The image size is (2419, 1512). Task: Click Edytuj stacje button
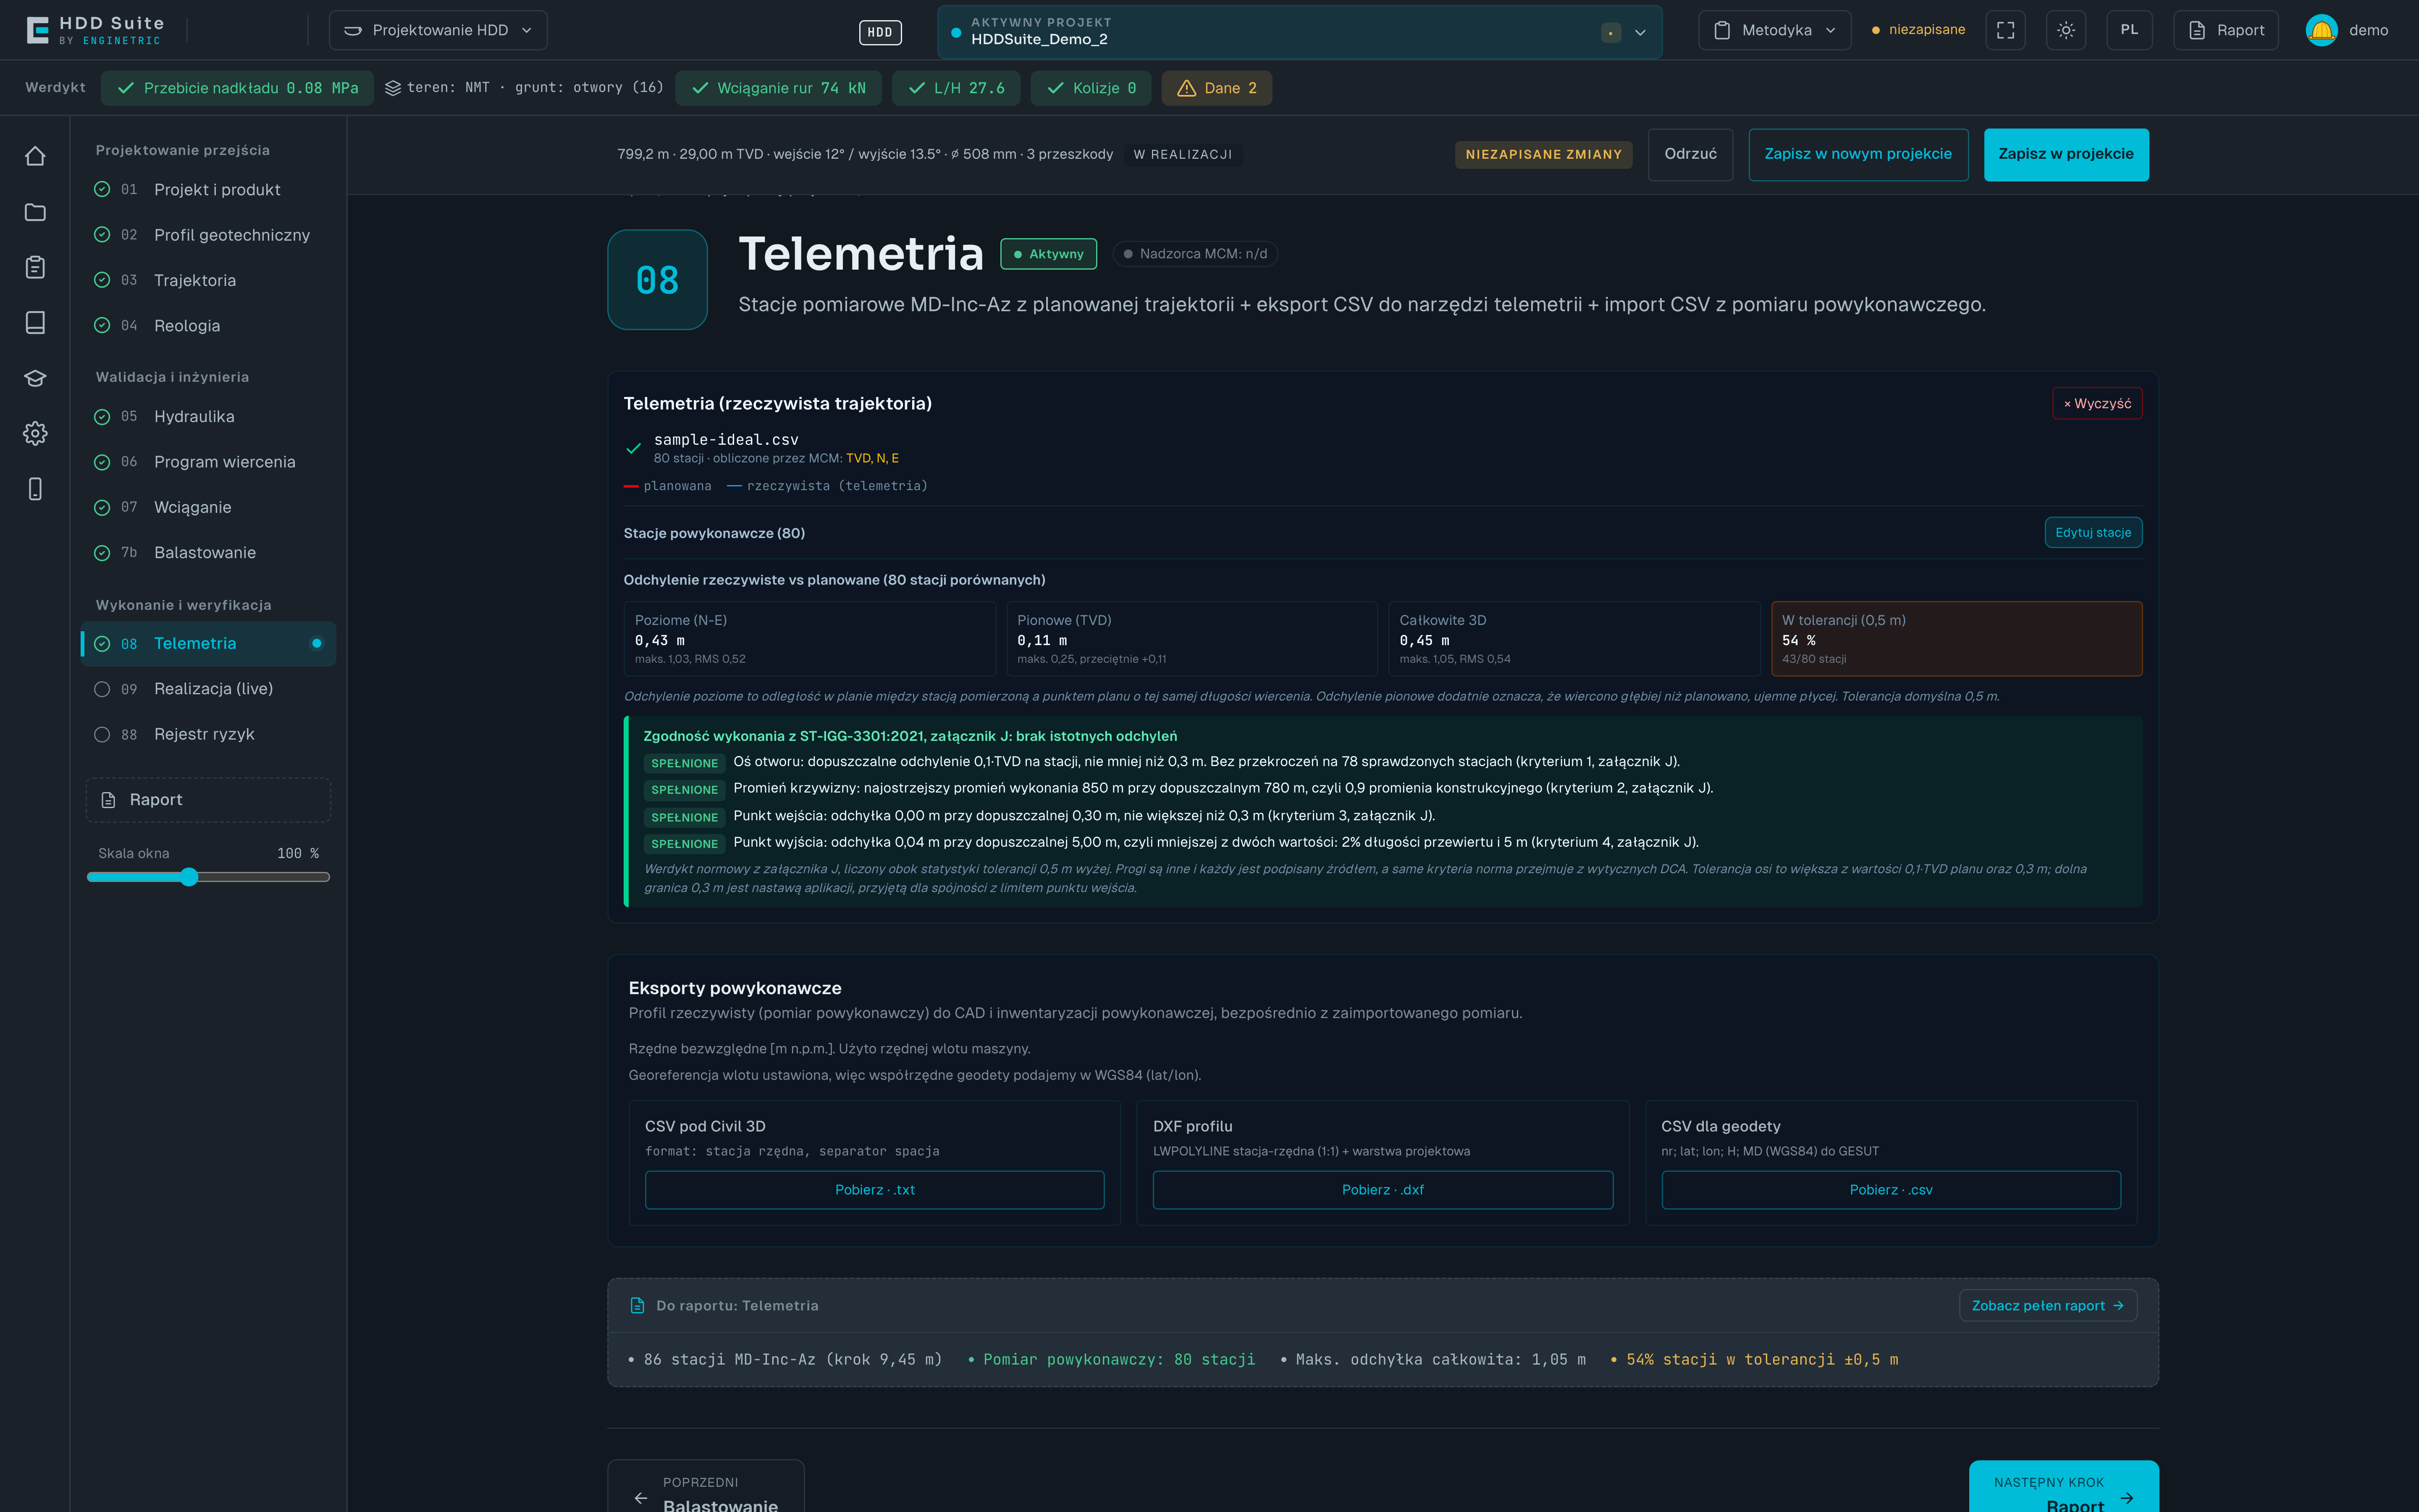(2093, 532)
